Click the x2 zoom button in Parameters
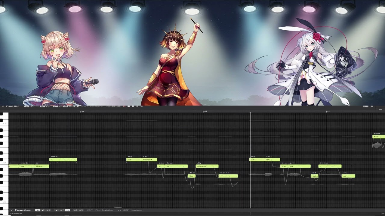Image resolution: width=385 pixels, height=216 pixels. (76, 210)
